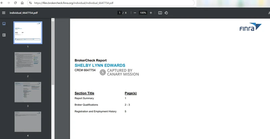Download the PDF file
The image size is (270, 139).
tap(269, 13)
